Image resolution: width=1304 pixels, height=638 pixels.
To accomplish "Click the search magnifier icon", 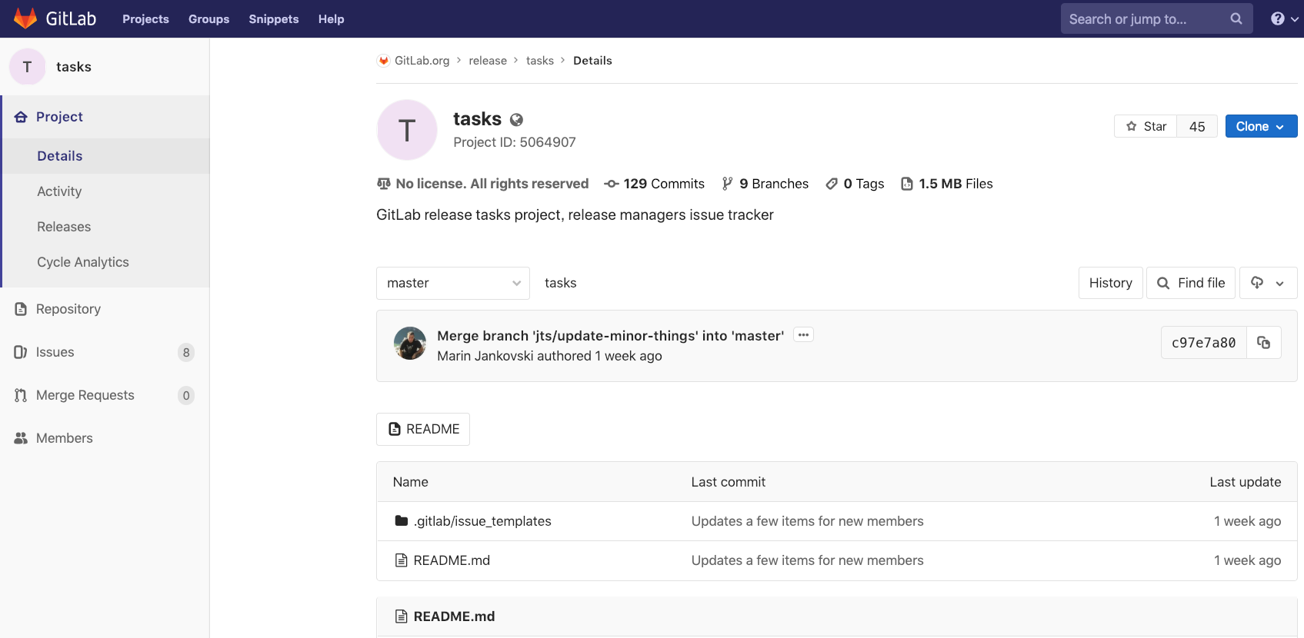I will pos(1236,18).
